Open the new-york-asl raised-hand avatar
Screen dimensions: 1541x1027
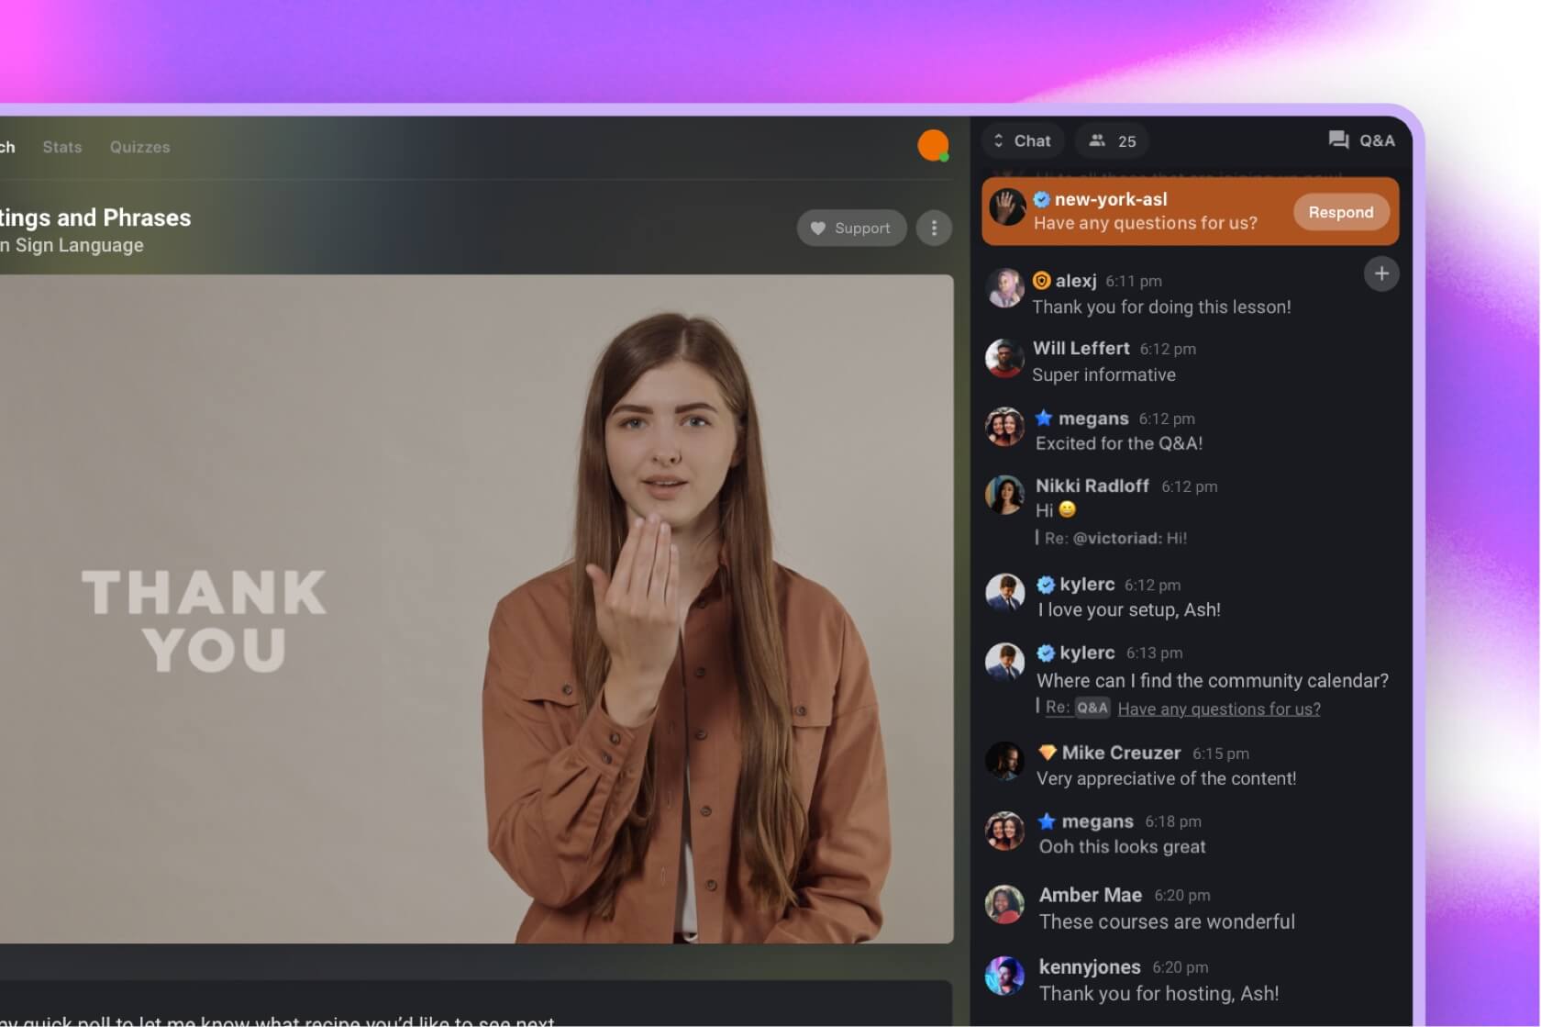coord(1009,208)
